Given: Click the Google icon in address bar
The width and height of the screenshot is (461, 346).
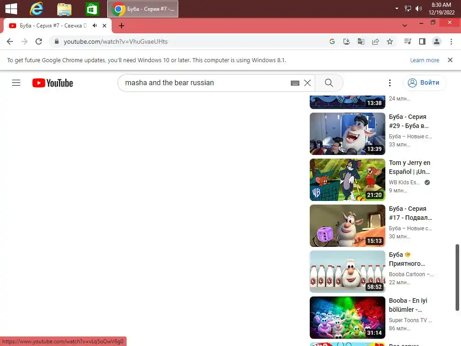Looking at the screenshot, I should [332, 41].
